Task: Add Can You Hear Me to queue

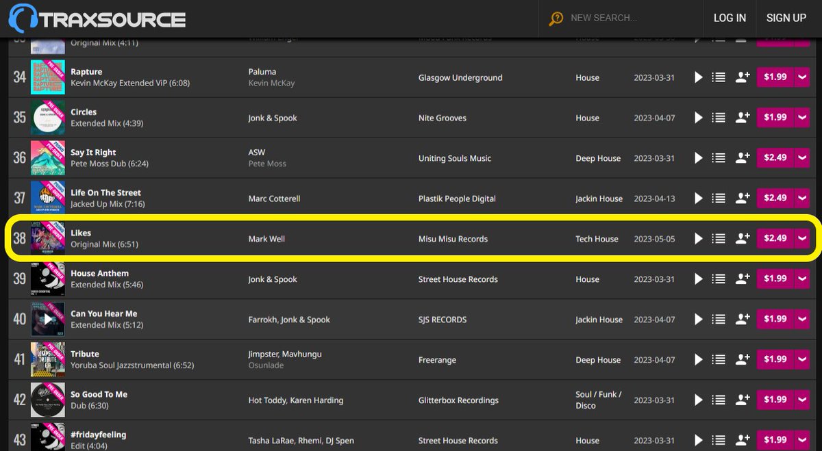Action: click(x=719, y=320)
